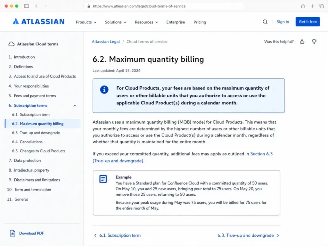The height and width of the screenshot is (246, 328).
Task: Select 6.2. Maximum quantity billing sidebar item
Action: [x=43, y=124]
